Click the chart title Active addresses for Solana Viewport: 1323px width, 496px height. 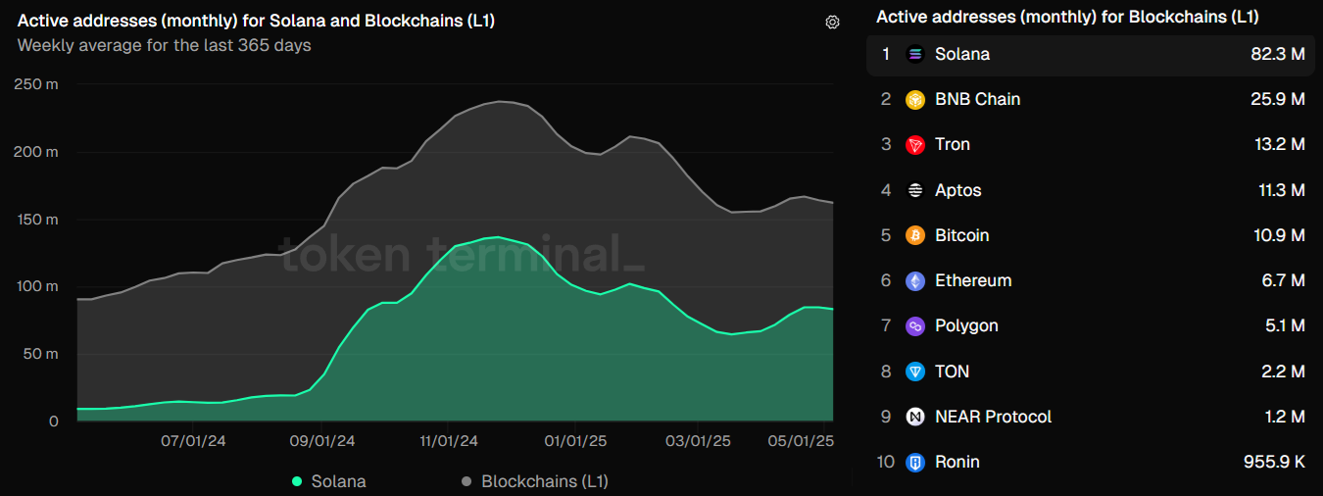click(256, 21)
